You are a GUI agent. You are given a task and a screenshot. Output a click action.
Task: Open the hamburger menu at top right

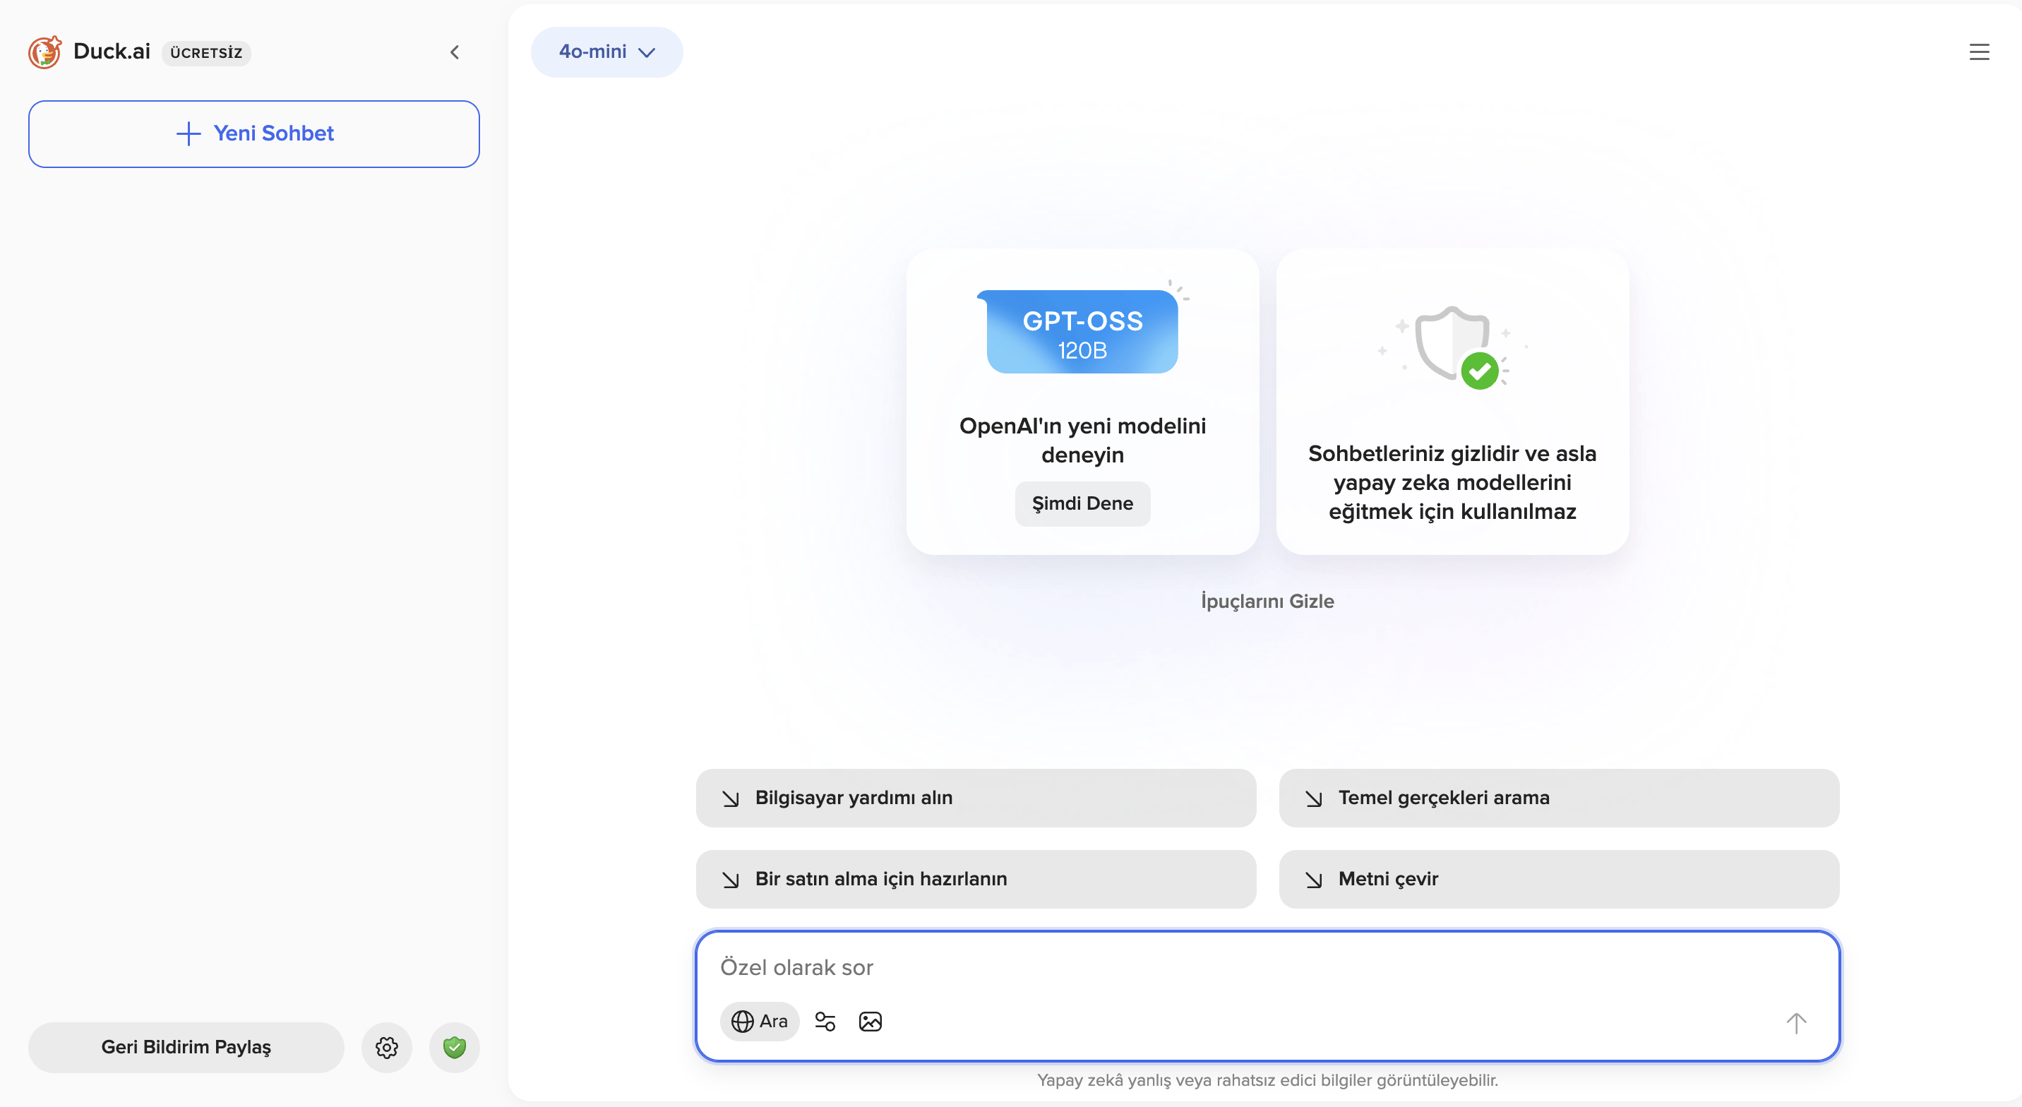[1979, 52]
